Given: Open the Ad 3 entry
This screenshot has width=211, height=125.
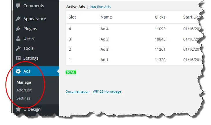Looking at the screenshot, I should click(x=105, y=39).
